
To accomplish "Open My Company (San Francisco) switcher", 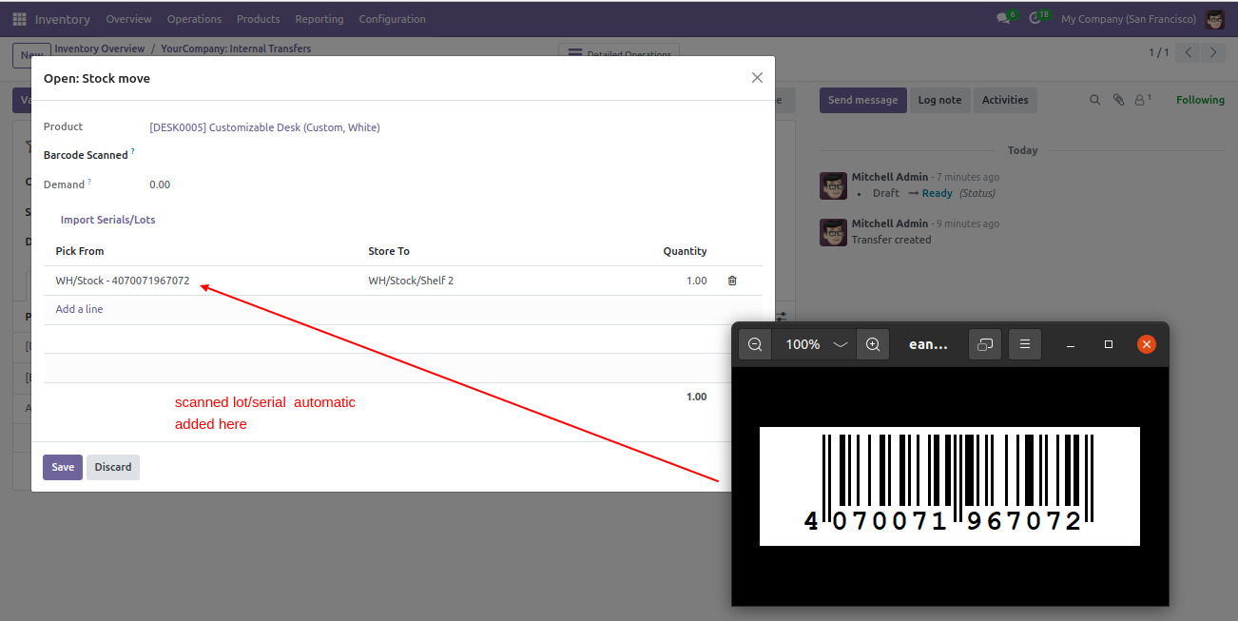I will [1129, 19].
